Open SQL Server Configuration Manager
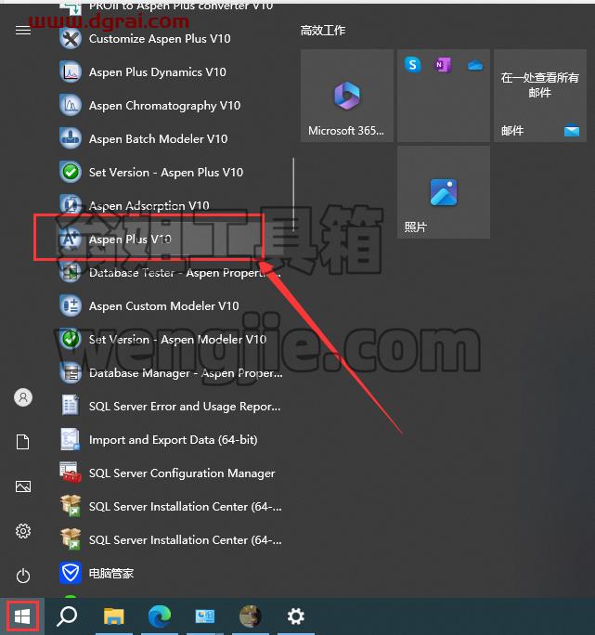 click(172, 473)
